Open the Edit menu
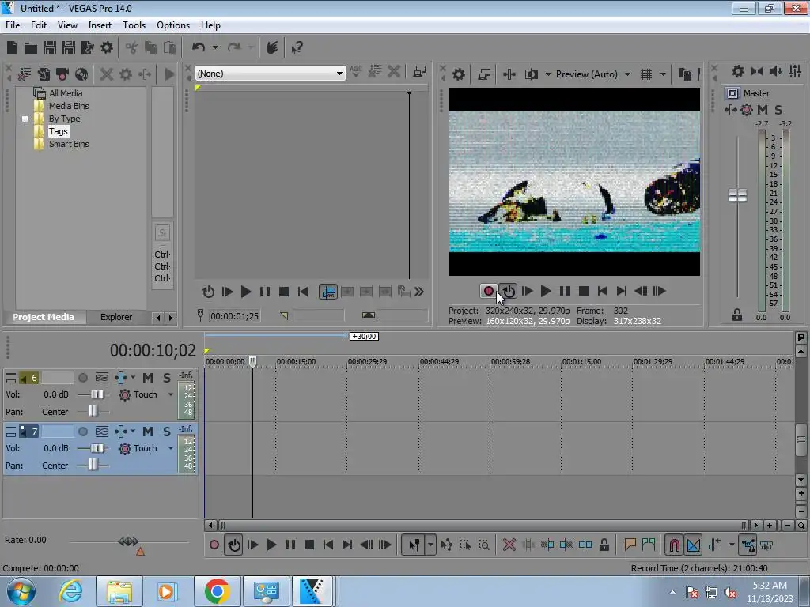 [38, 25]
